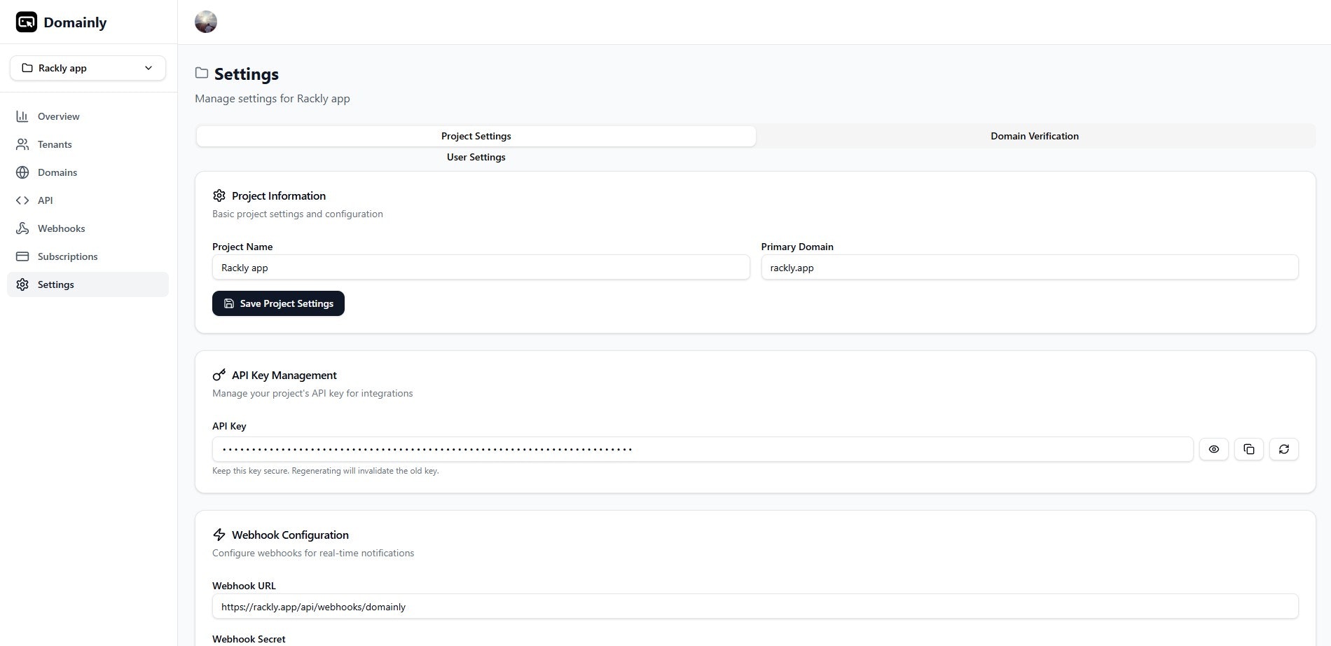Click the save disk icon on button
The width and height of the screenshot is (1331, 646).
(x=229, y=303)
